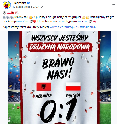The image size is (117, 124).
Task: Click the globe public audience icon
Action: [x=42, y=7]
